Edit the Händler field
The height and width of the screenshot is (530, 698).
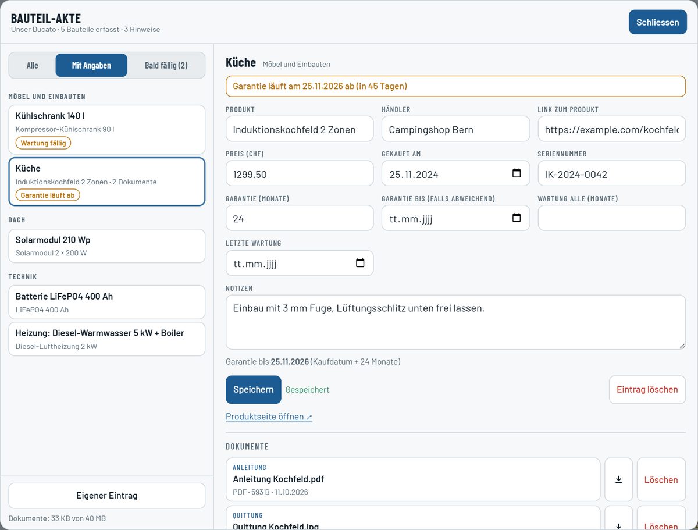tap(455, 129)
